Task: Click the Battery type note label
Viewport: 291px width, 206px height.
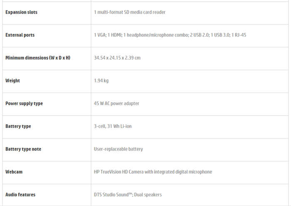Action: point(23,149)
